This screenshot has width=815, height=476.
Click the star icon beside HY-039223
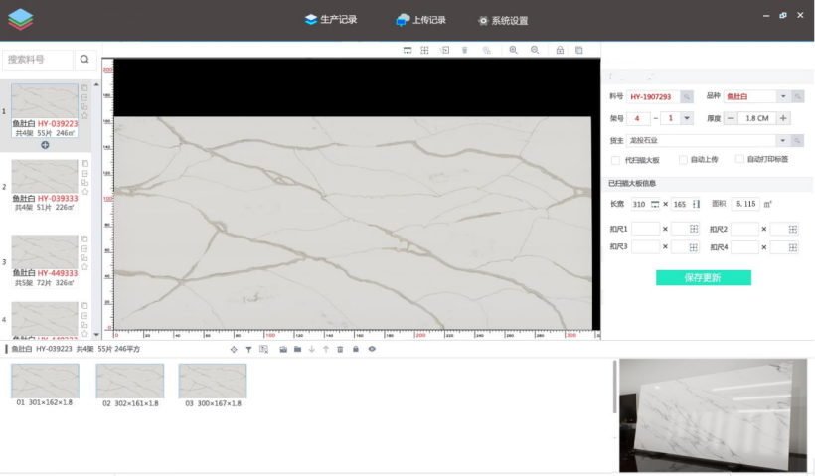(x=84, y=116)
